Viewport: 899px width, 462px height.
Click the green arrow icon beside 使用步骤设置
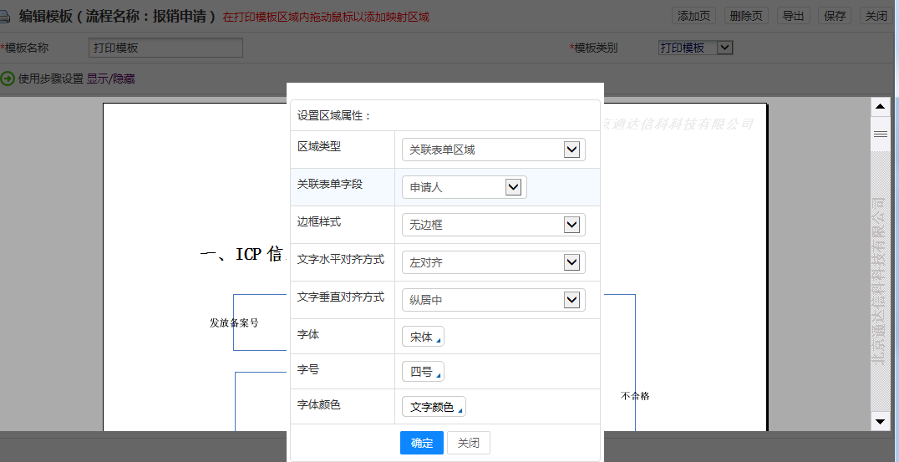(x=8, y=79)
